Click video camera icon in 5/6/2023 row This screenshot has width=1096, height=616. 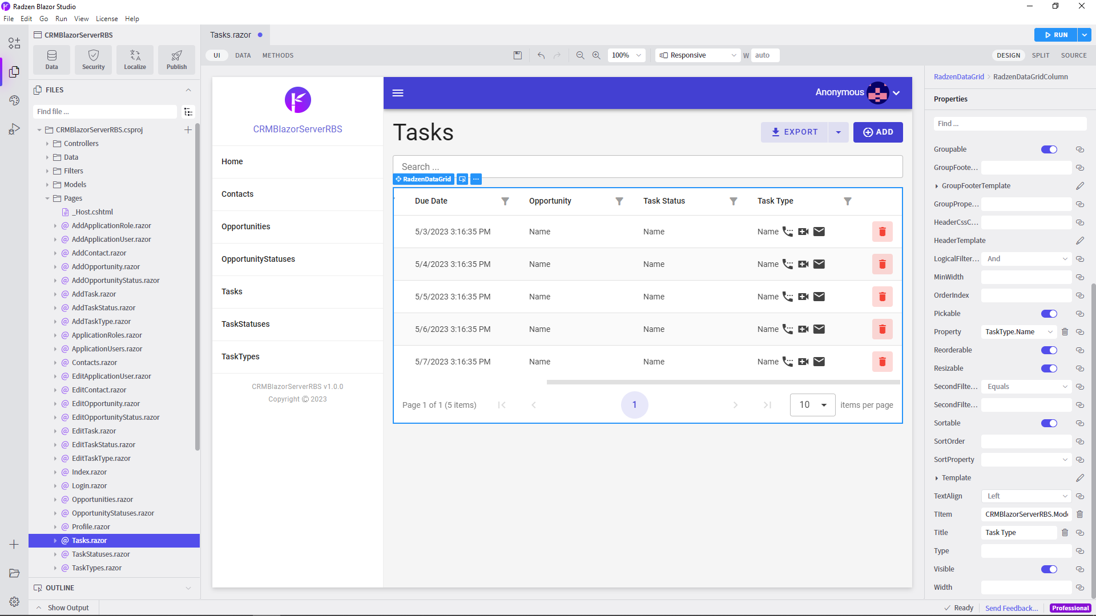point(803,329)
